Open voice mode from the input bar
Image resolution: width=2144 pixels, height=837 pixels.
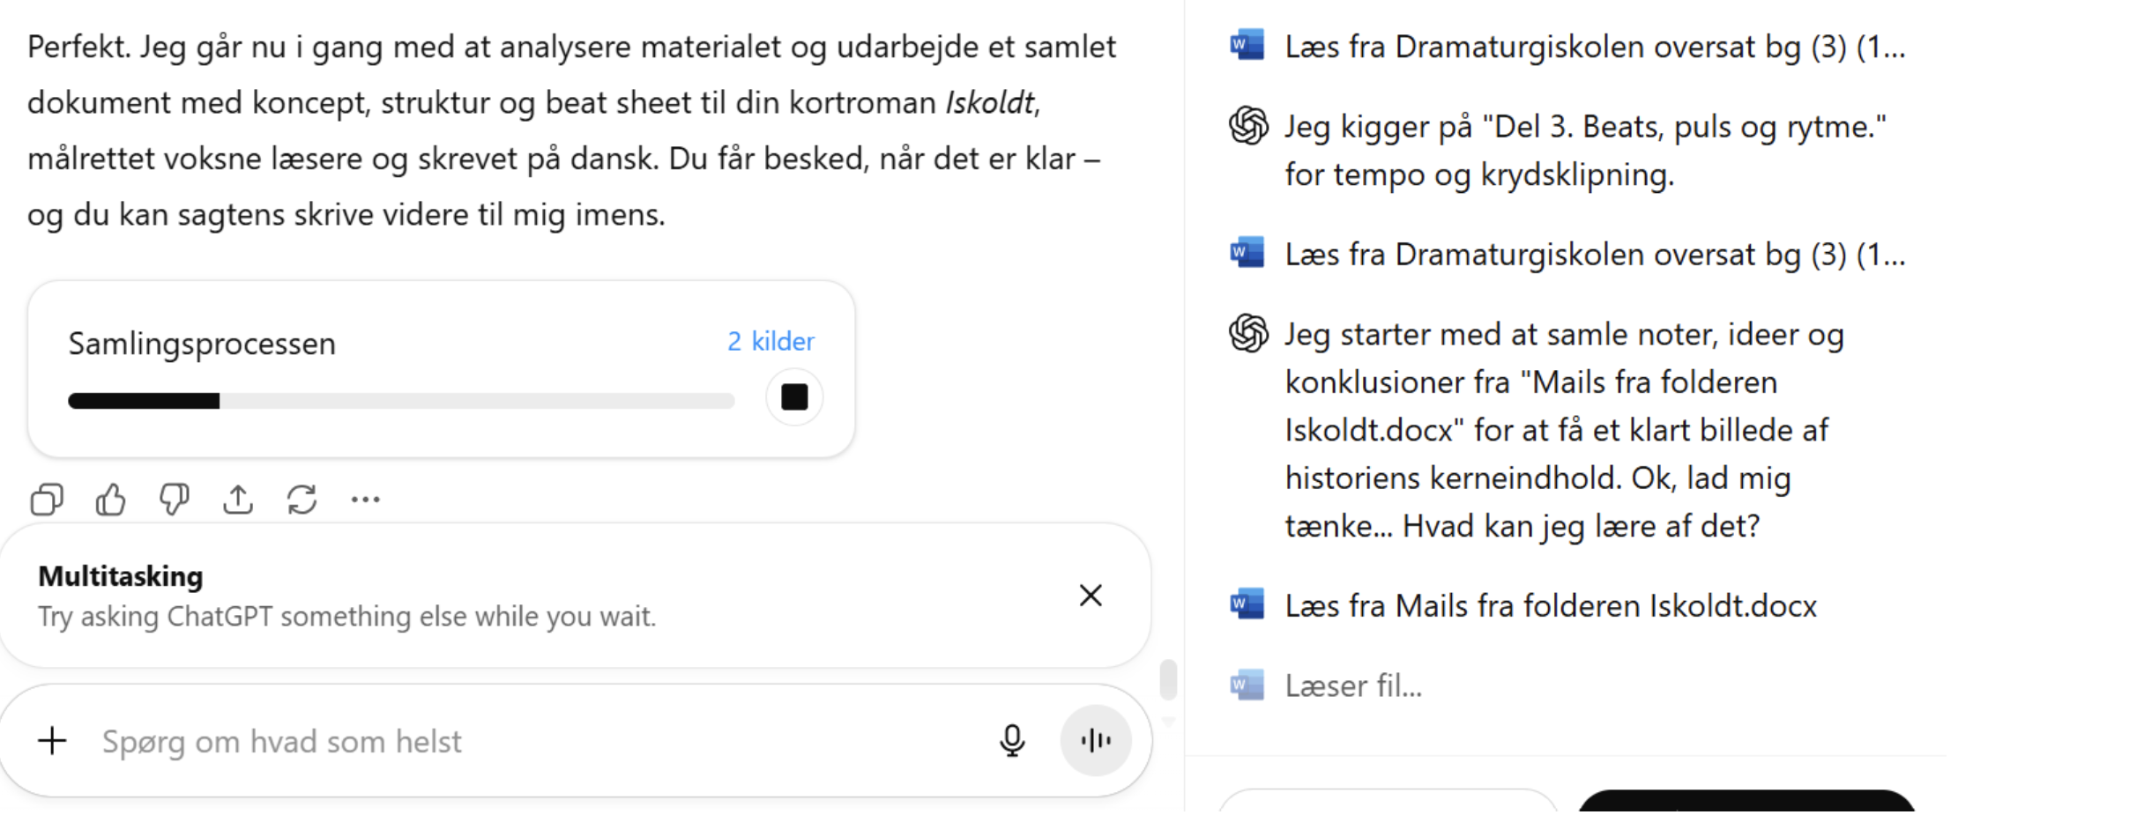[x=1095, y=740]
